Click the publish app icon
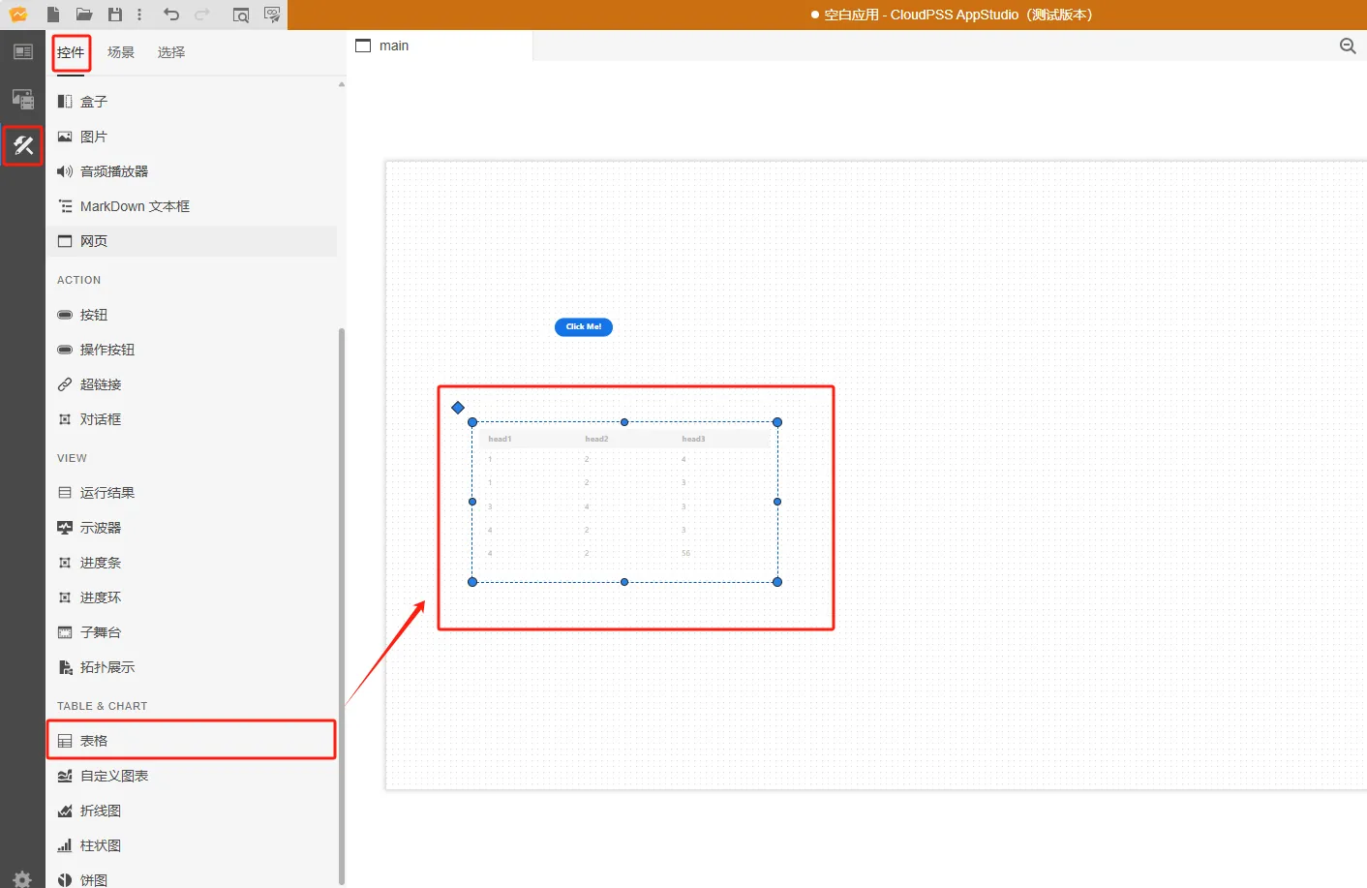The height and width of the screenshot is (888, 1367). 272,15
